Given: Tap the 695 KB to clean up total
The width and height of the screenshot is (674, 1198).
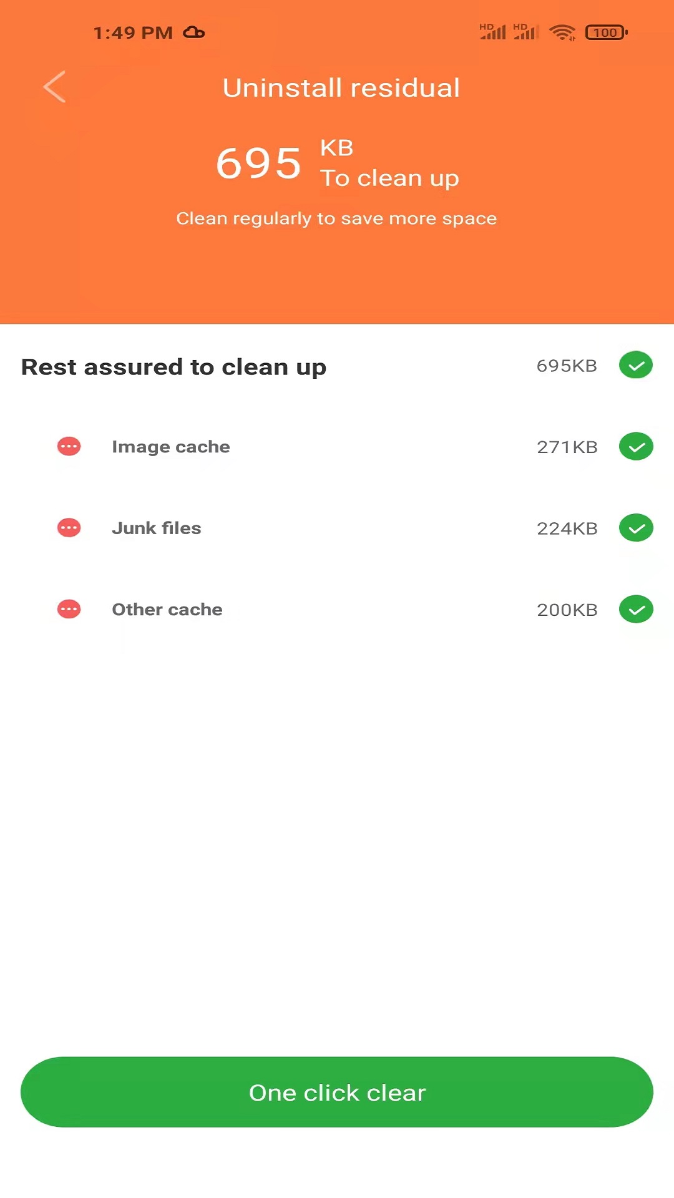Looking at the screenshot, I should tap(337, 163).
